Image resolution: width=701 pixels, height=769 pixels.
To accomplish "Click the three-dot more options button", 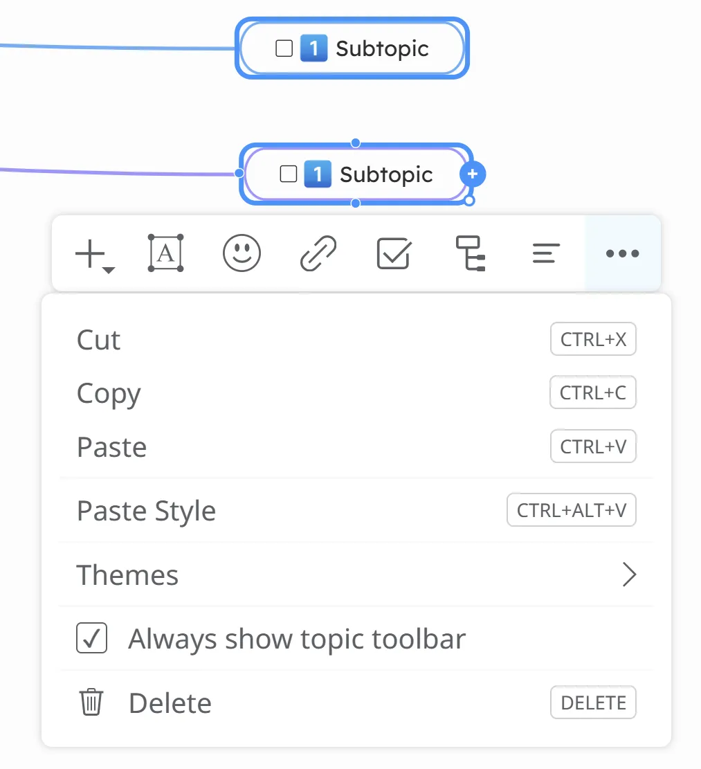I will point(622,253).
